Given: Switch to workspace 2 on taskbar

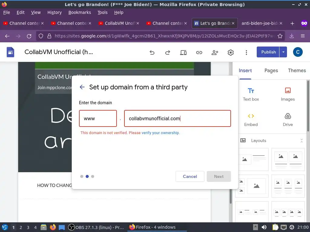Looking at the screenshot, I should tap(21, 227).
